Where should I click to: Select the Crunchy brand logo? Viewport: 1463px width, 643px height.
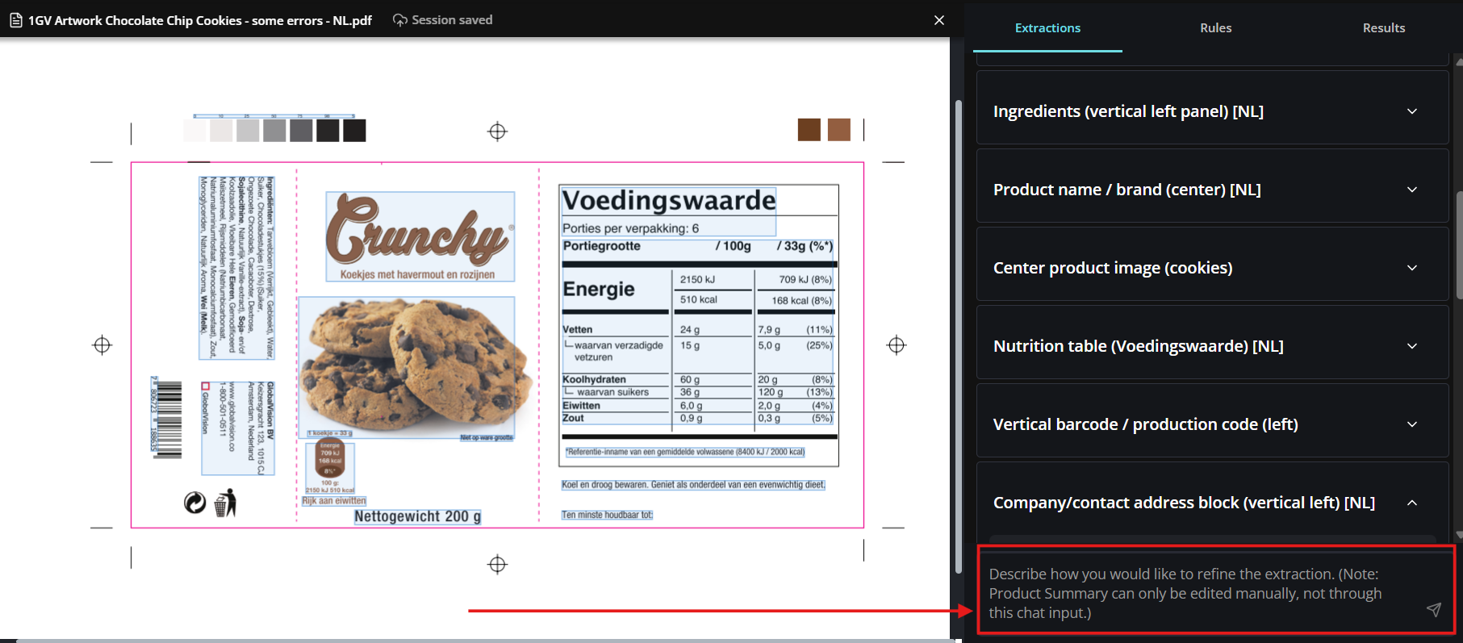point(420,230)
